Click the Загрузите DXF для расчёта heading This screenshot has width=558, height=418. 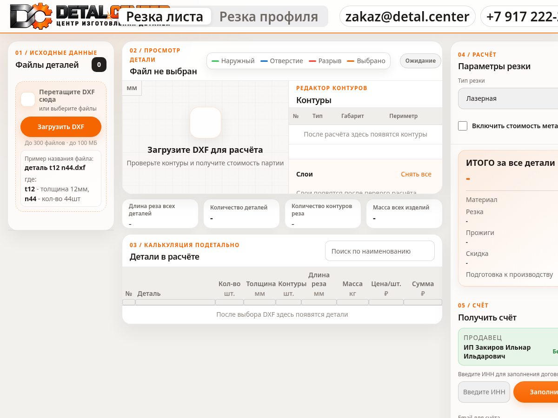tap(205, 150)
